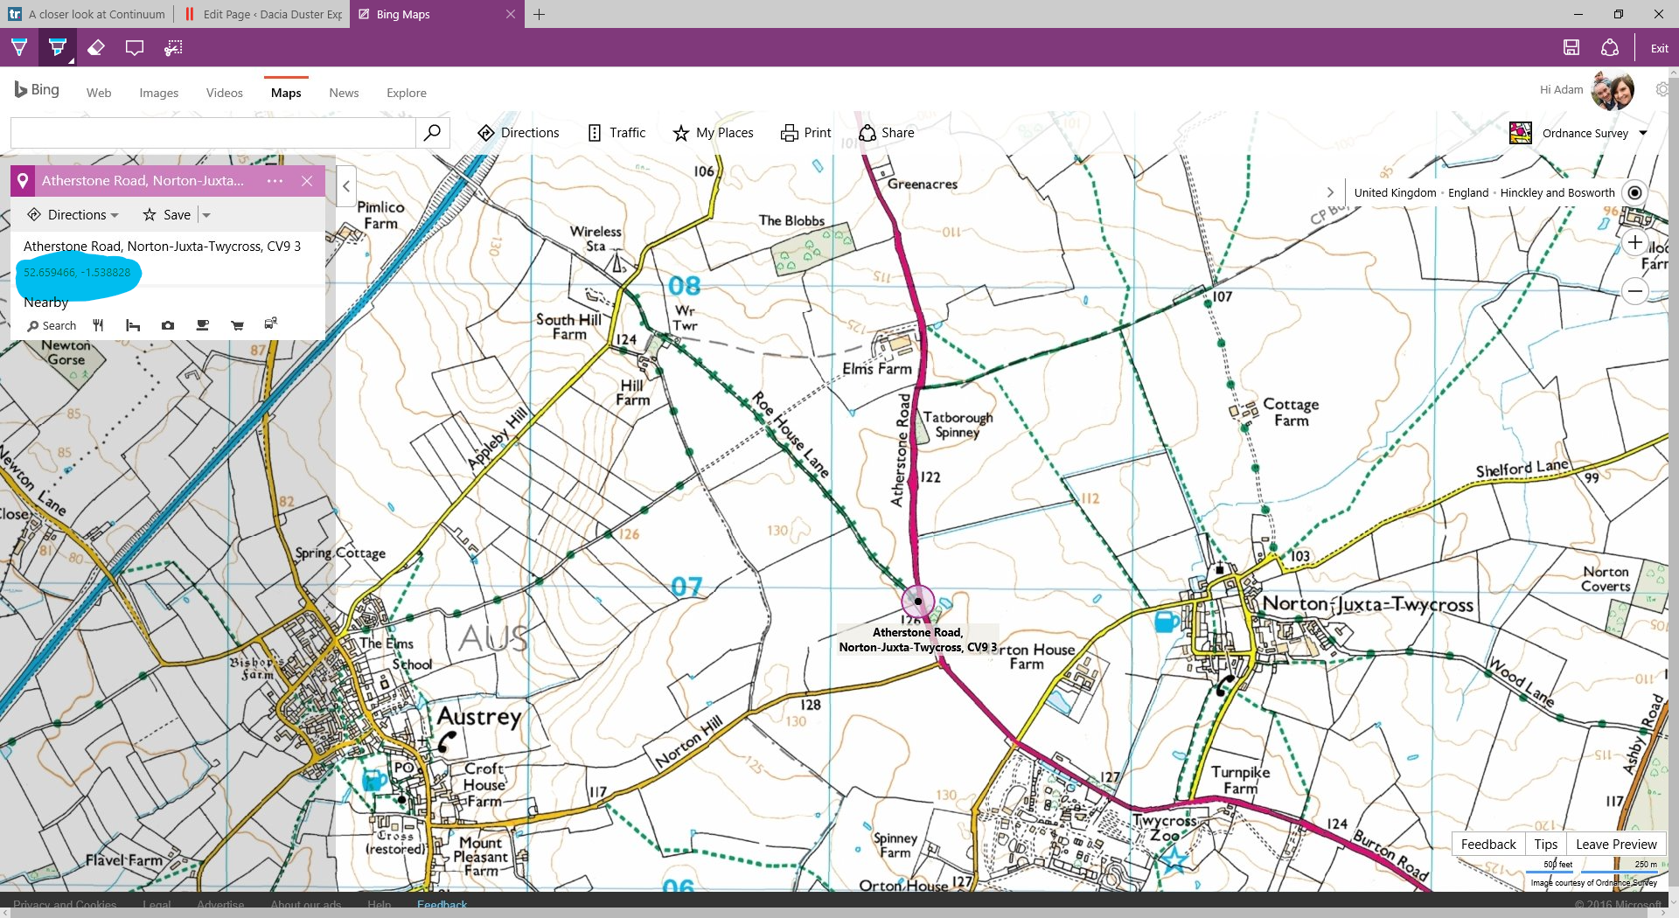The image size is (1679, 918).
Task: Switch to Edit Page Dacia Duster tab
Action: tap(262, 14)
